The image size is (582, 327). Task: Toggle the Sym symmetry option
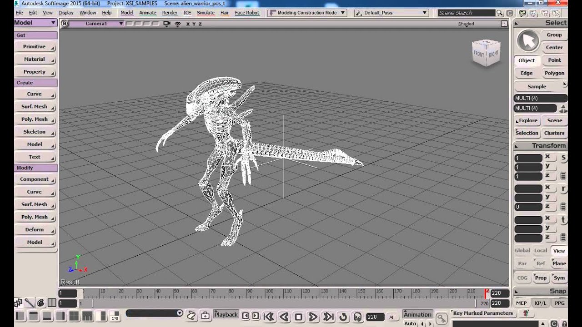click(559, 278)
